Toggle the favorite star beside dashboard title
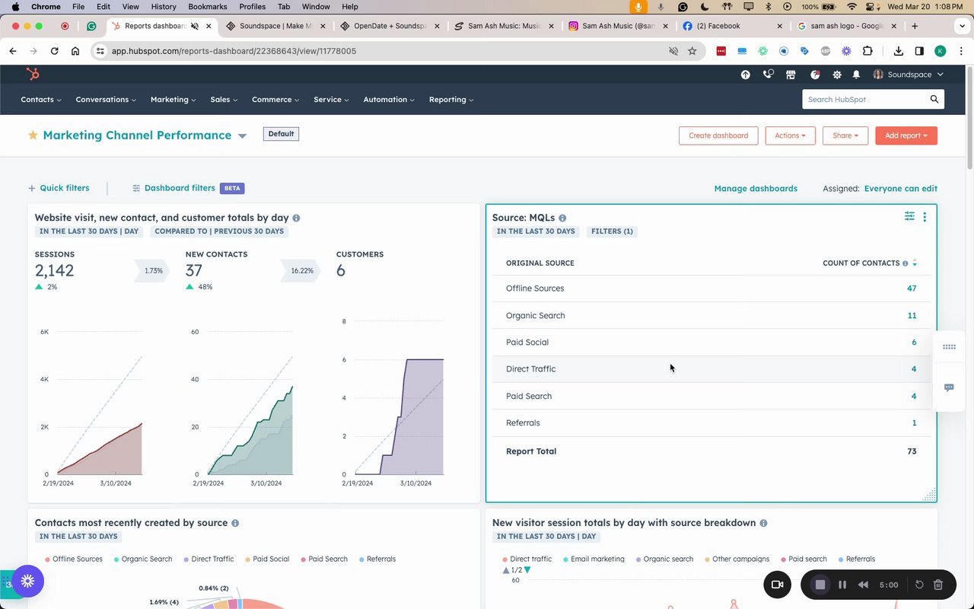974x609 pixels. pos(33,135)
